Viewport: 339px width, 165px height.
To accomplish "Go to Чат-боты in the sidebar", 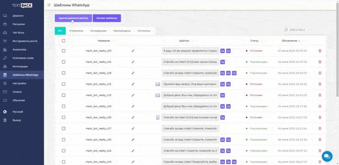I will point(18,32).
